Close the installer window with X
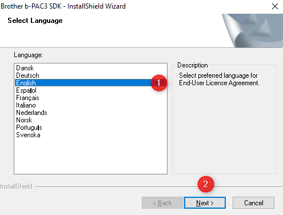This screenshot has width=283, height=215. pos(275,6)
